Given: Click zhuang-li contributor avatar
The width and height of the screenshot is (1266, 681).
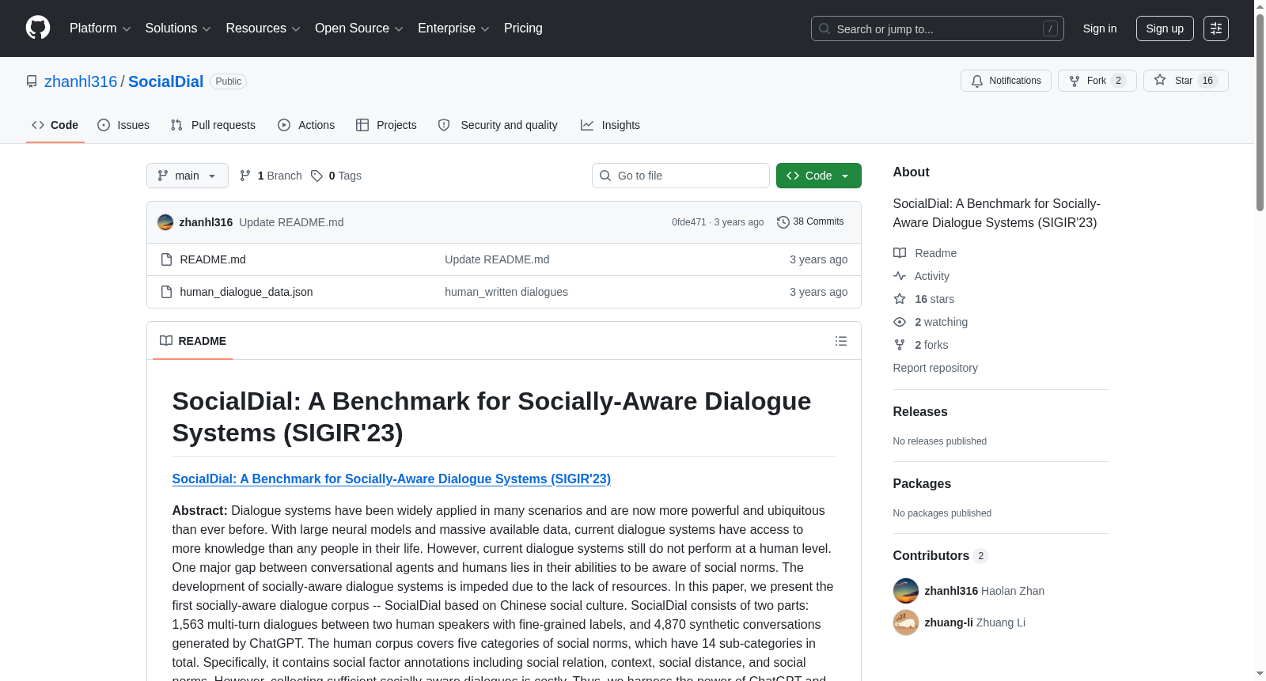Looking at the screenshot, I should [x=906, y=622].
